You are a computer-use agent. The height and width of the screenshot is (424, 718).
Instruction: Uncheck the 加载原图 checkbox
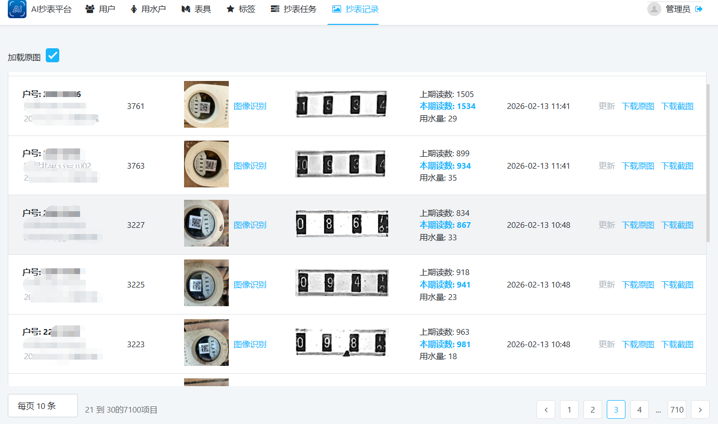pos(53,56)
